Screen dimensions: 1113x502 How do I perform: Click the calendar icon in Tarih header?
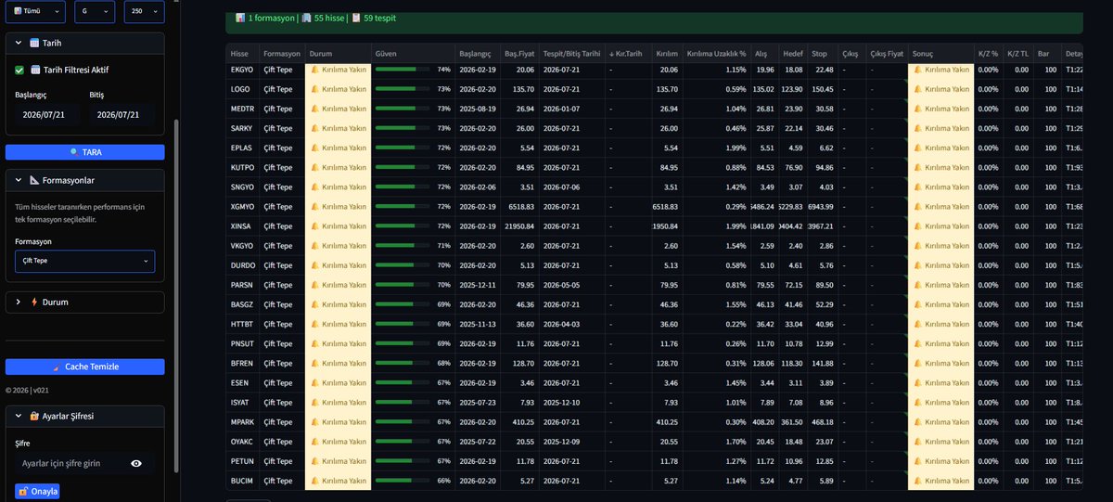(x=34, y=43)
